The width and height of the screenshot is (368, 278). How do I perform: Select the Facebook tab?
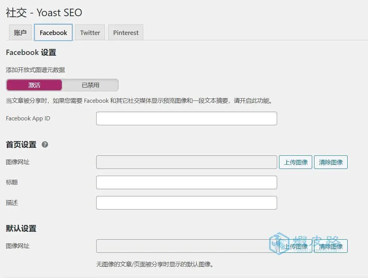[x=53, y=32]
